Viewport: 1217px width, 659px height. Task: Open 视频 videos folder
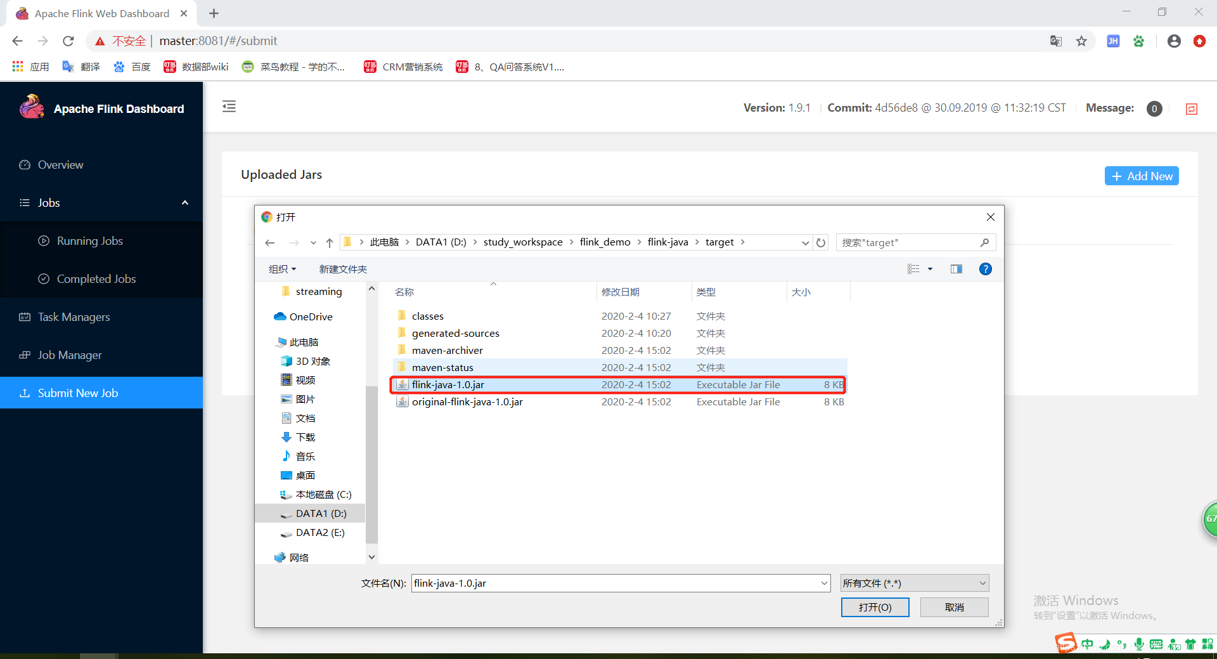coord(305,380)
